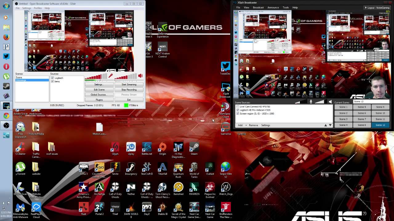
Task: Click Remove under XSplit scene sources
Action: pos(253,125)
